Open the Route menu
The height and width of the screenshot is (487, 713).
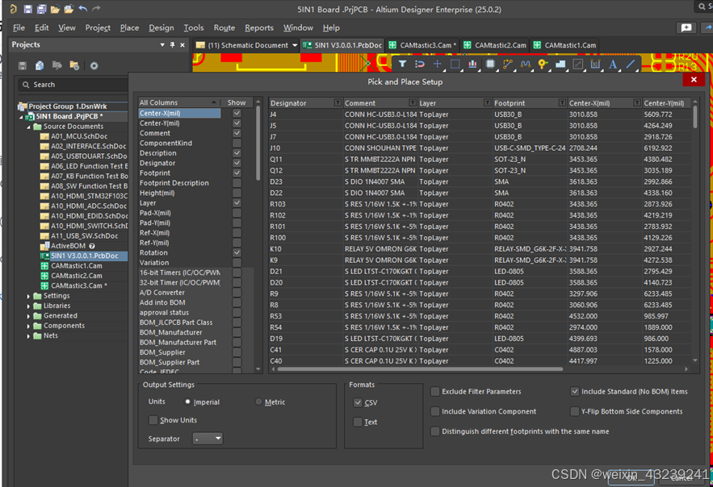224,27
